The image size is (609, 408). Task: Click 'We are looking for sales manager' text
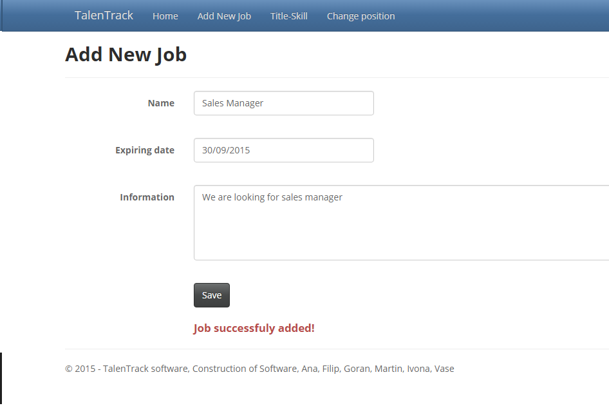(272, 197)
